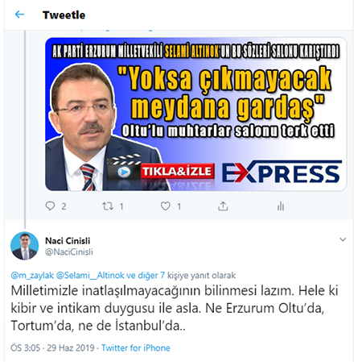The height and width of the screenshot is (362, 362).
Task: Open the Naci Cinisli display name
Action: [x=68, y=241]
